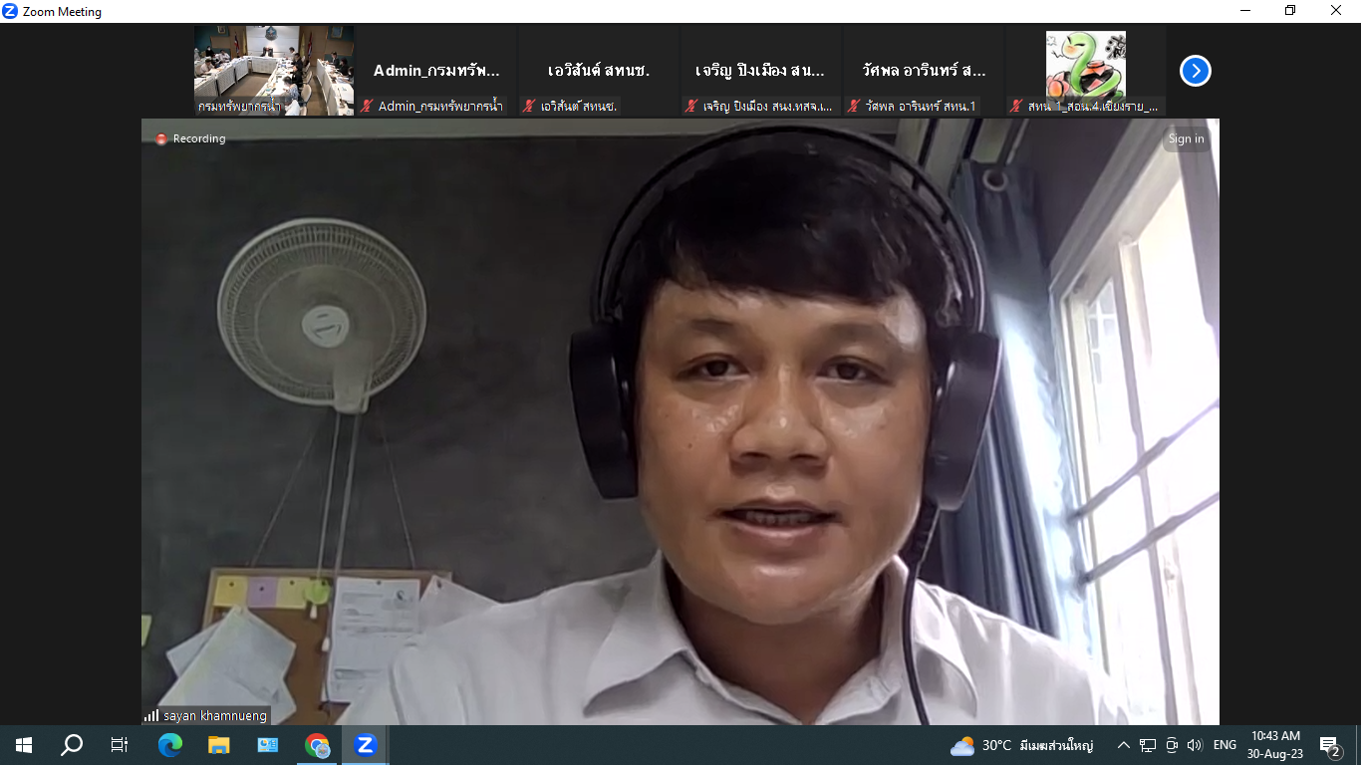Switch the ENG input language
This screenshot has width=1361, height=765.
pyautogui.click(x=1225, y=745)
